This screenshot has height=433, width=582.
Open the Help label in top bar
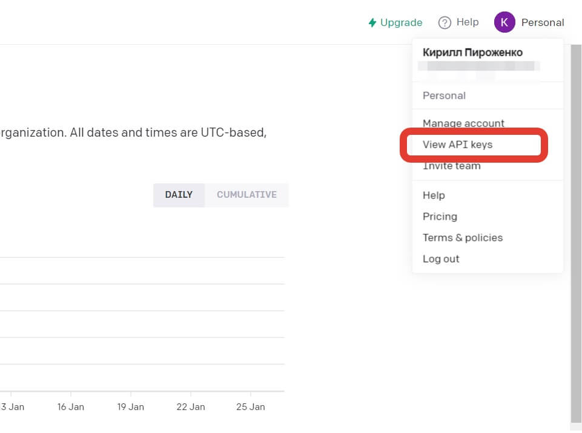[x=467, y=22]
